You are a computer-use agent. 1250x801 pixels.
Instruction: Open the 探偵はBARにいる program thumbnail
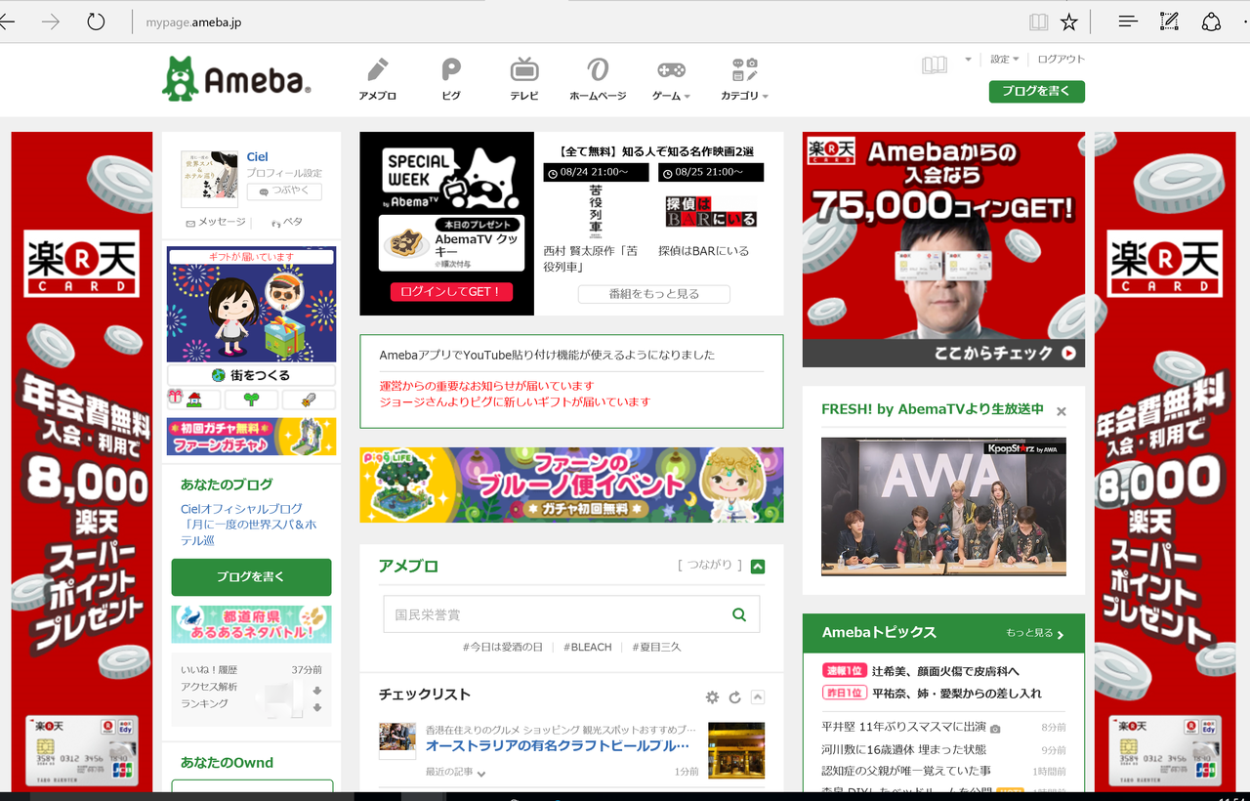tap(711, 212)
